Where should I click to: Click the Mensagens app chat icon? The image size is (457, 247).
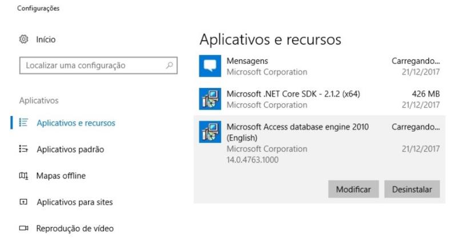(x=209, y=66)
